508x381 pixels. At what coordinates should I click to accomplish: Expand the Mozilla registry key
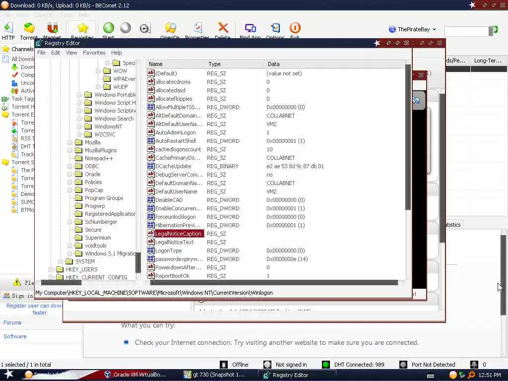coord(69,142)
